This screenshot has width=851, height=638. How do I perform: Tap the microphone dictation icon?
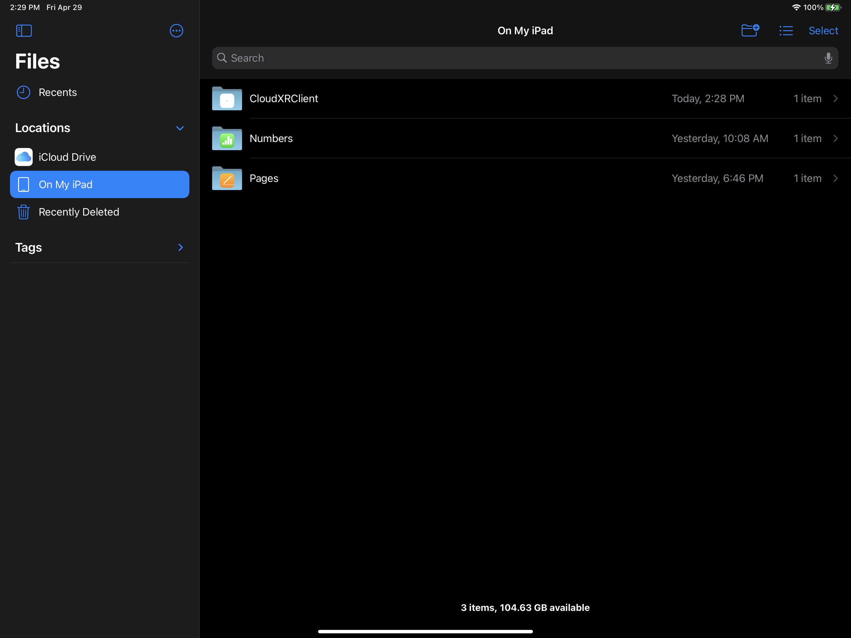coord(828,58)
